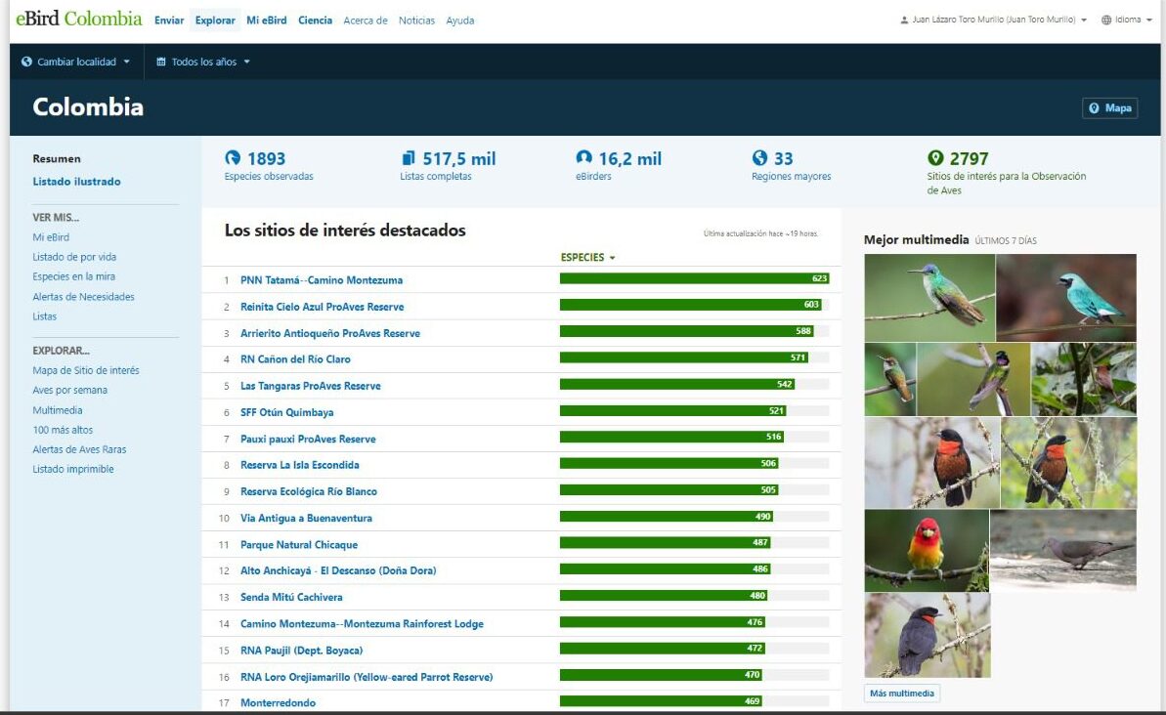1166x715 pixels.
Task: Go to the Ciencia menu item
Action: click(315, 21)
